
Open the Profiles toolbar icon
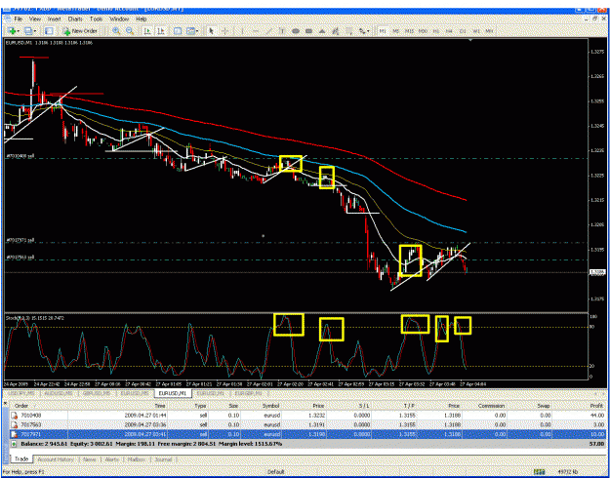pos(28,30)
